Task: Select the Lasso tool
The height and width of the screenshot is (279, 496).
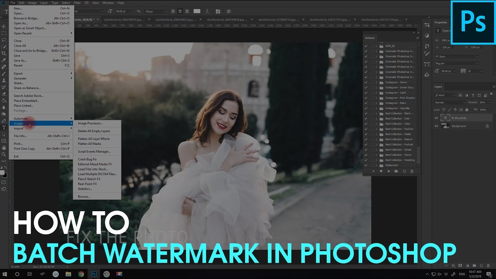Action: (4, 40)
